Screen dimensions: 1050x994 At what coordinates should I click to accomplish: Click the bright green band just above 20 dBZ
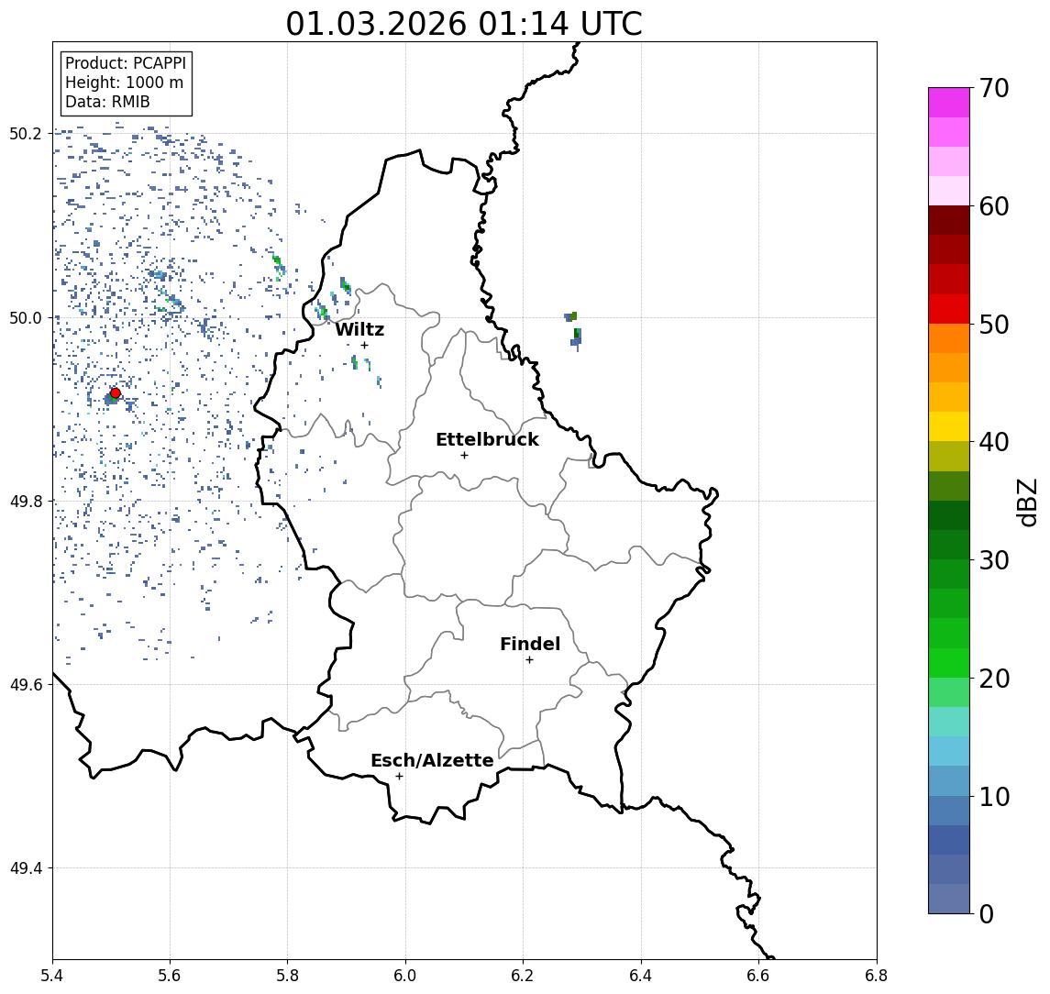click(949, 662)
